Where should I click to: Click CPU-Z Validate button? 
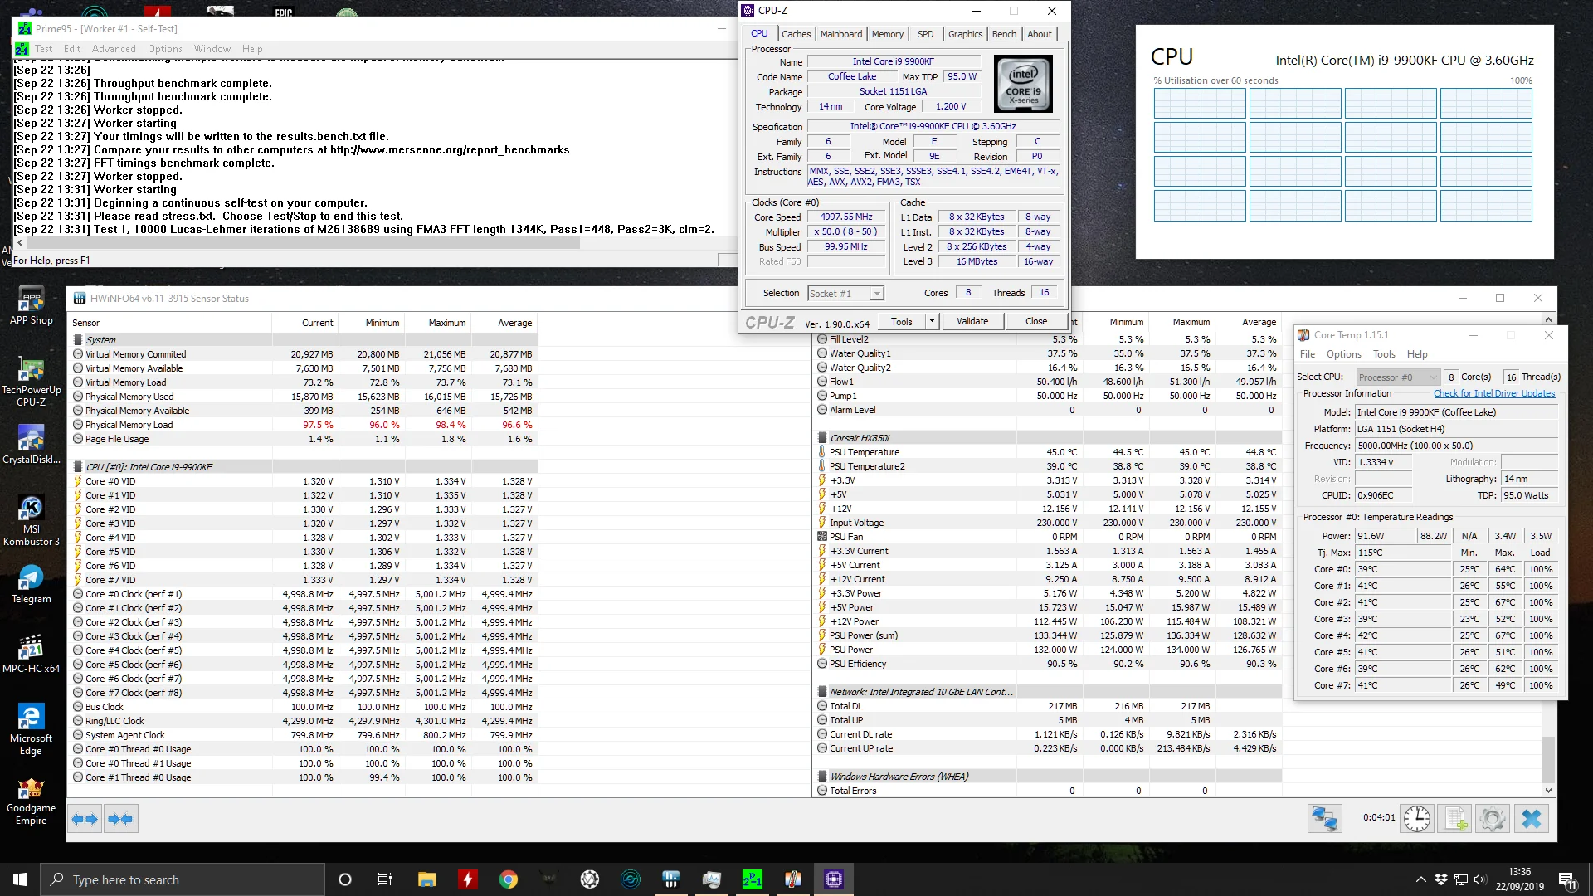[972, 321]
